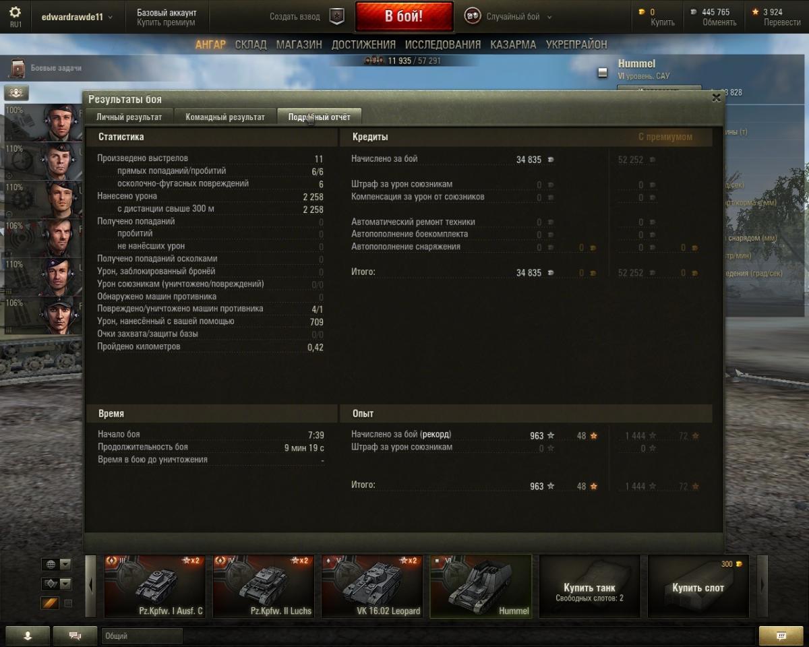Click the Начислено за бой 34 835 value
The width and height of the screenshot is (809, 647).
click(x=529, y=160)
